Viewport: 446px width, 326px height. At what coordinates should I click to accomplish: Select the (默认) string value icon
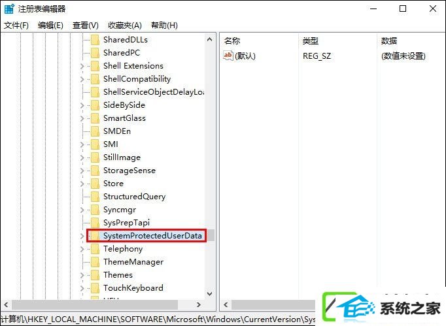[x=228, y=56]
